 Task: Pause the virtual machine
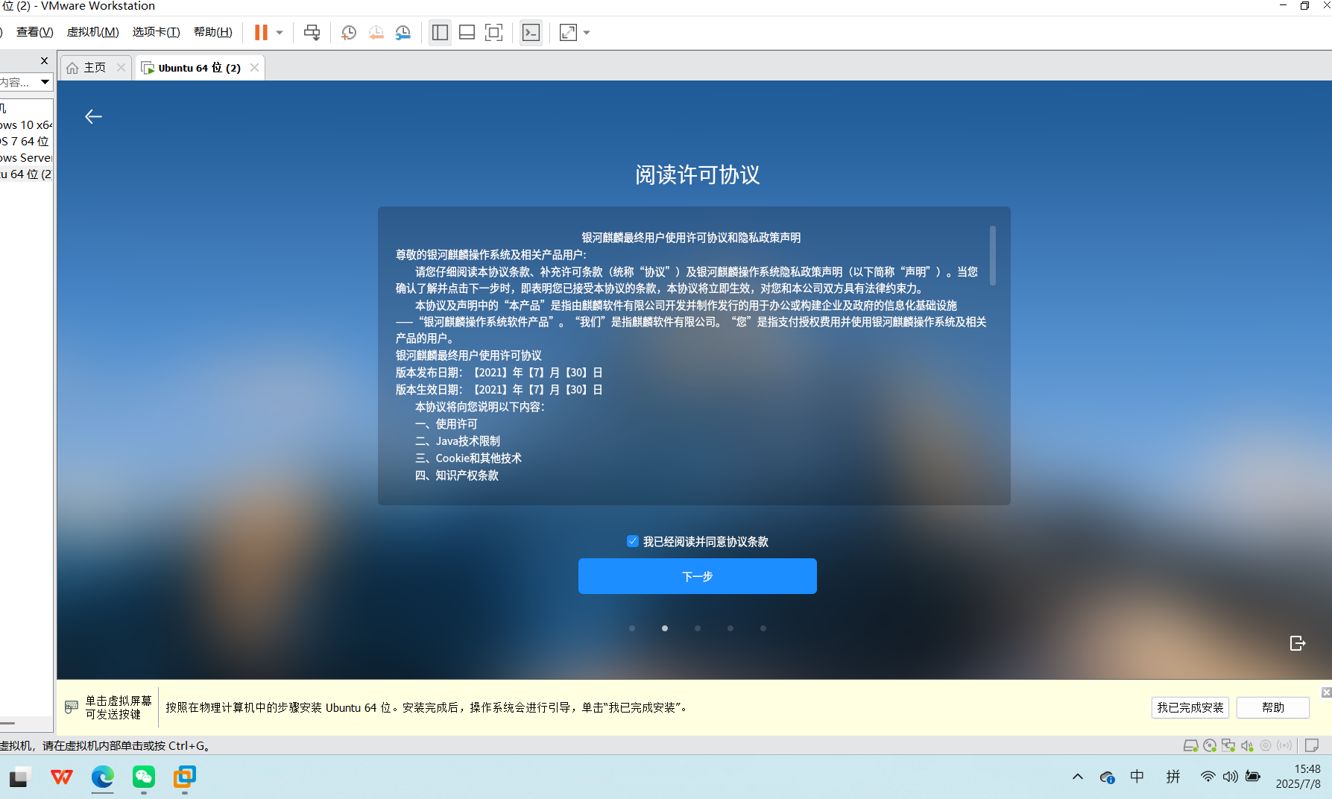click(261, 33)
